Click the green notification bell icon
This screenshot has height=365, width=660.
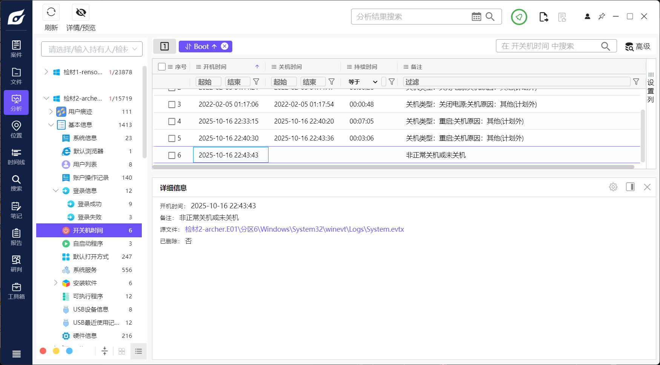[519, 17]
